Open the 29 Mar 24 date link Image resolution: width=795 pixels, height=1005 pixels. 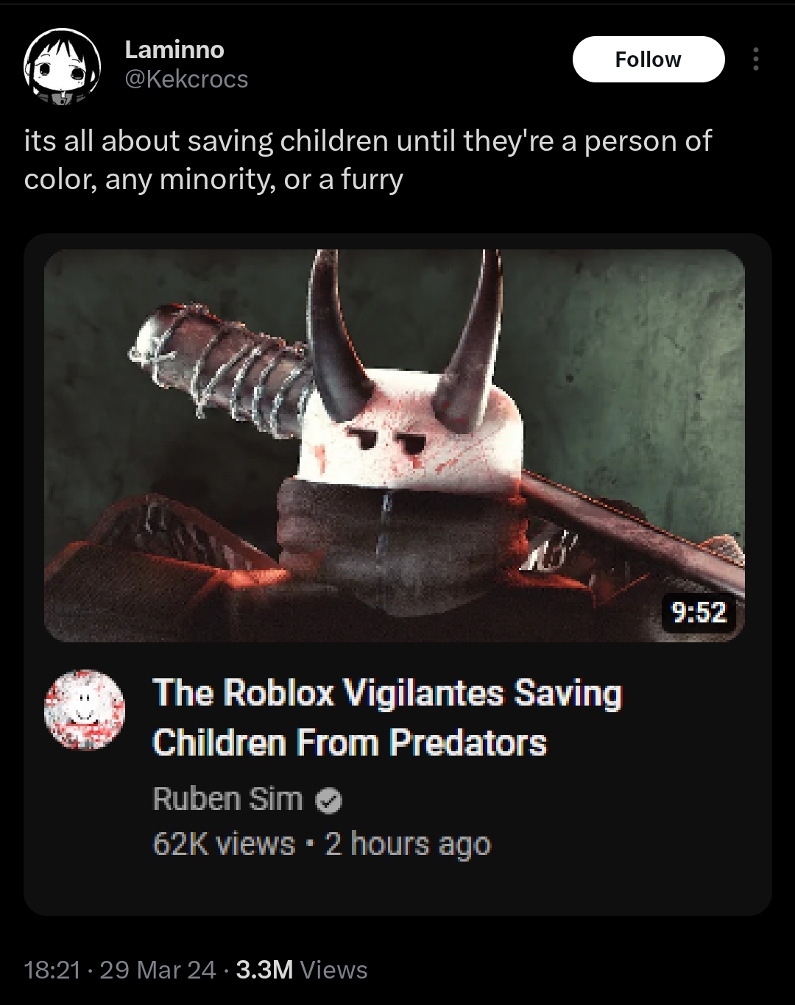click(x=158, y=970)
